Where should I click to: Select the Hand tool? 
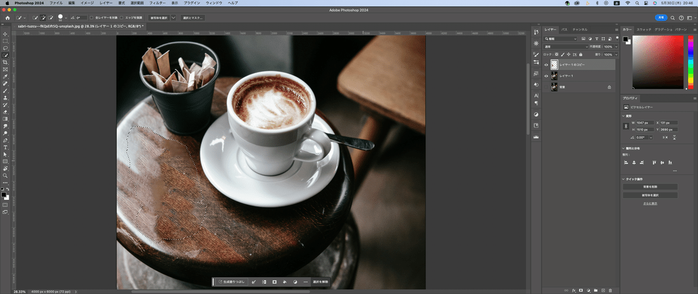(x=5, y=168)
